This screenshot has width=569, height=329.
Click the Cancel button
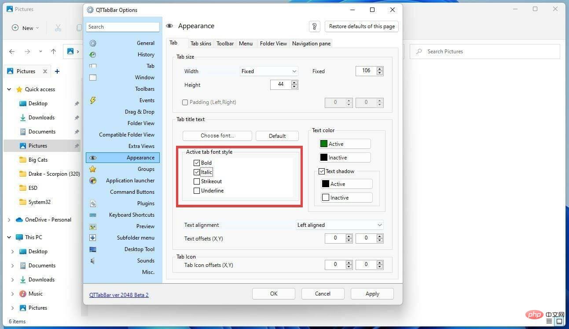pos(323,294)
